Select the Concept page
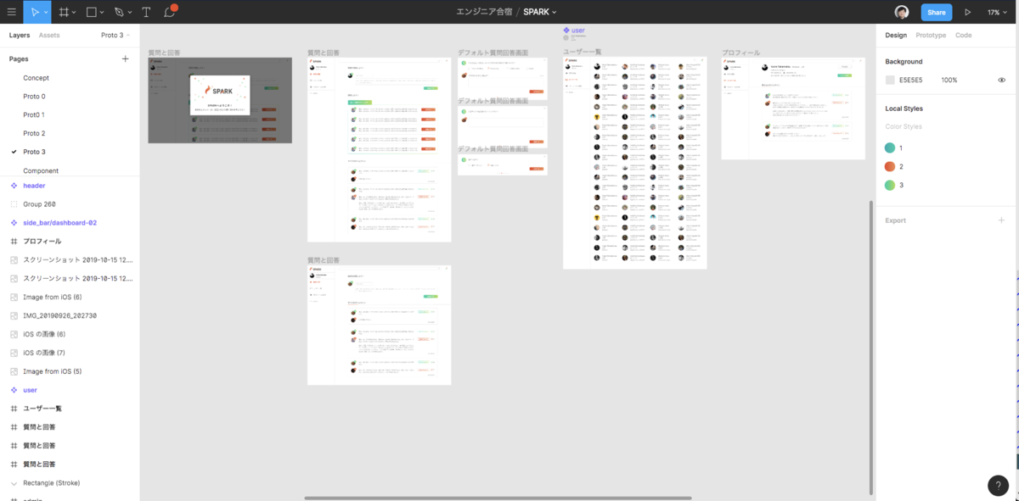The image size is (1019, 501). [36, 78]
